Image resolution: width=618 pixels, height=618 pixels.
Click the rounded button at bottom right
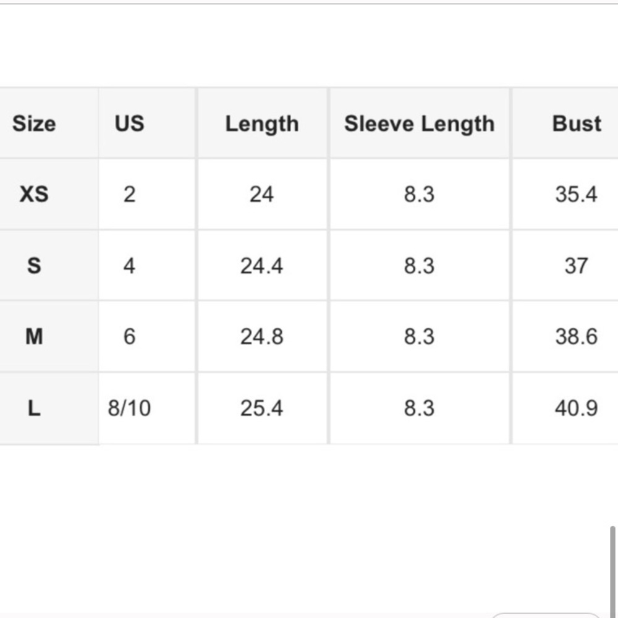pyautogui.click(x=546, y=616)
